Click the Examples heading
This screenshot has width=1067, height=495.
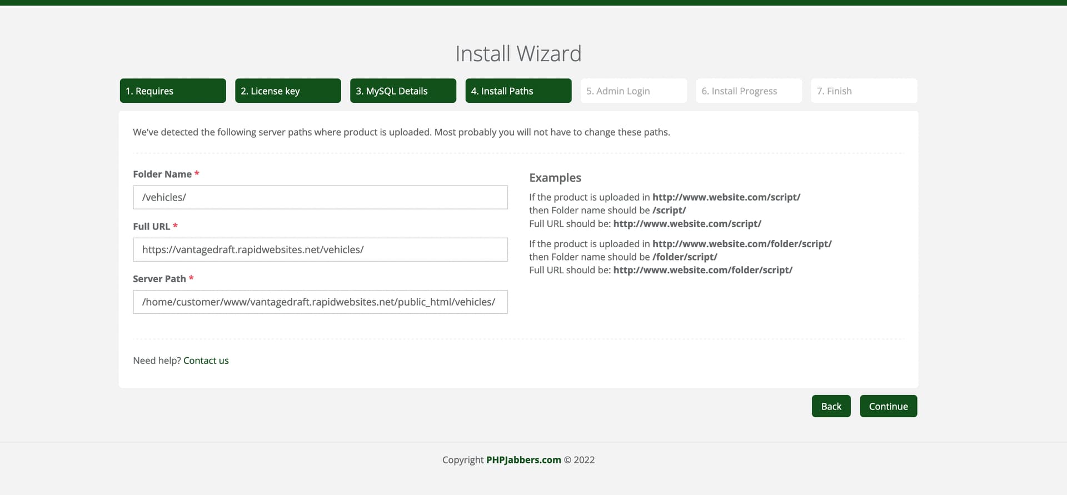point(555,178)
